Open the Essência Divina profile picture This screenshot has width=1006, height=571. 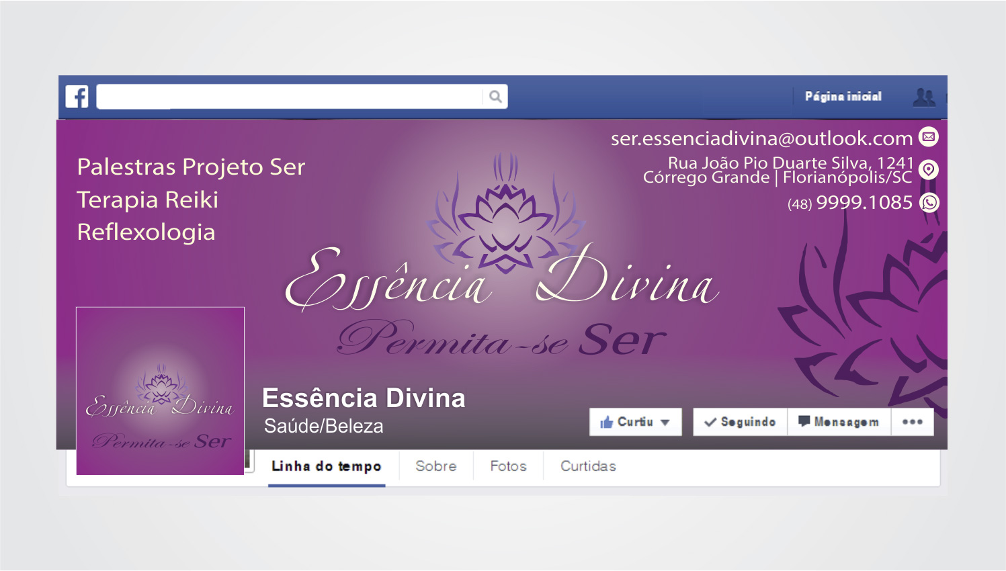click(x=160, y=391)
